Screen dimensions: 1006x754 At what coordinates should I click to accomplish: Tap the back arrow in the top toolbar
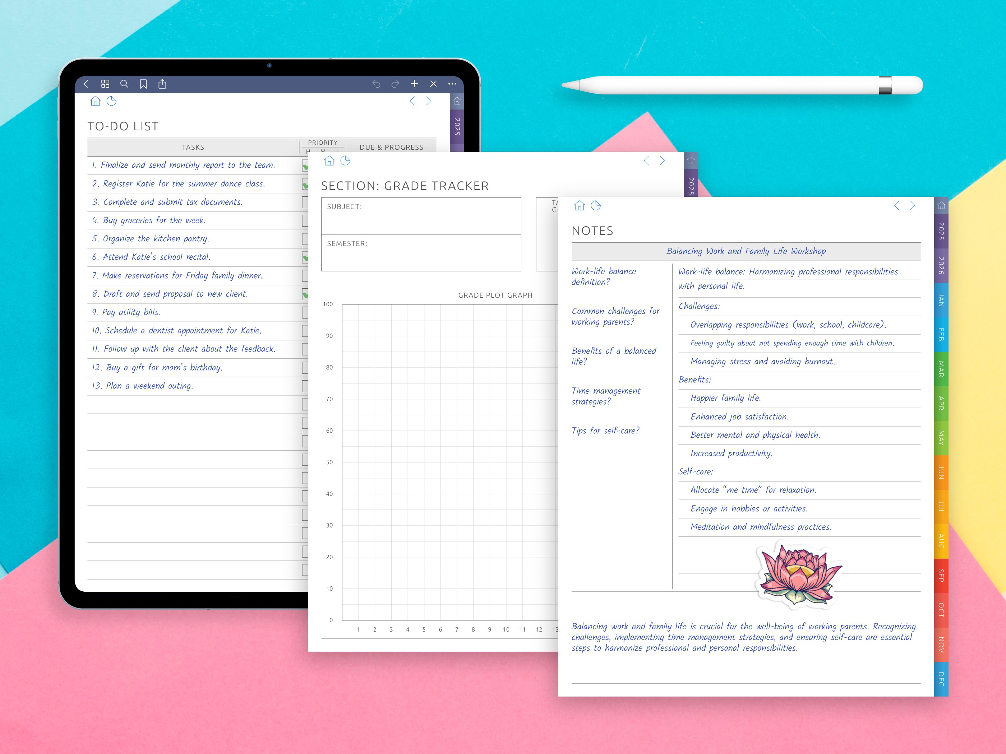87,84
